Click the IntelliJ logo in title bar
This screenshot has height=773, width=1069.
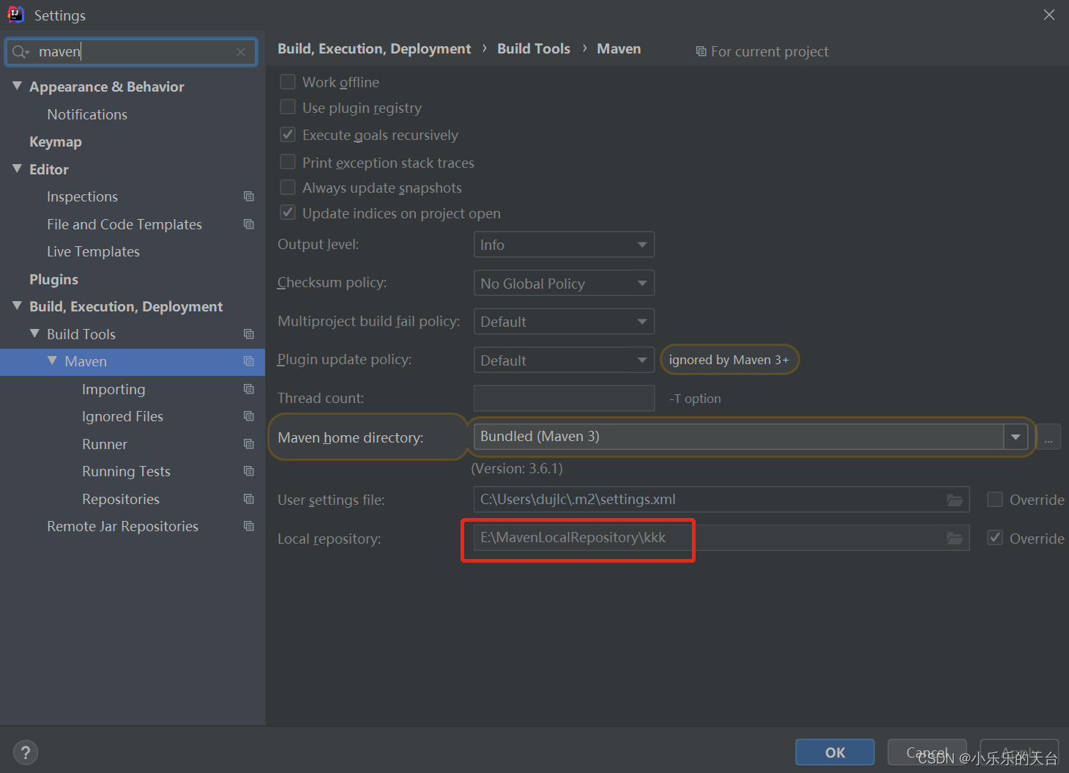point(15,15)
